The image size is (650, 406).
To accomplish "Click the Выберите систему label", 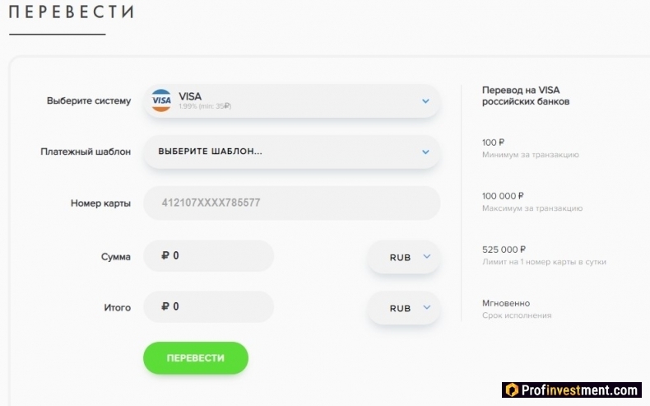I will tap(89, 100).
